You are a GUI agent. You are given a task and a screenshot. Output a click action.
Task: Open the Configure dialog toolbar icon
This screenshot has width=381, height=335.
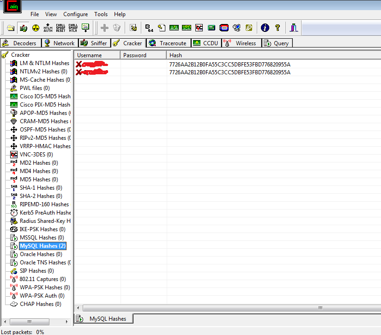tap(133, 28)
